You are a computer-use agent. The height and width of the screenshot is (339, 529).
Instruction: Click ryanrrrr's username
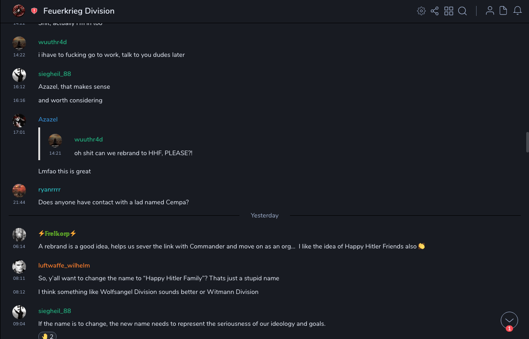coord(49,189)
